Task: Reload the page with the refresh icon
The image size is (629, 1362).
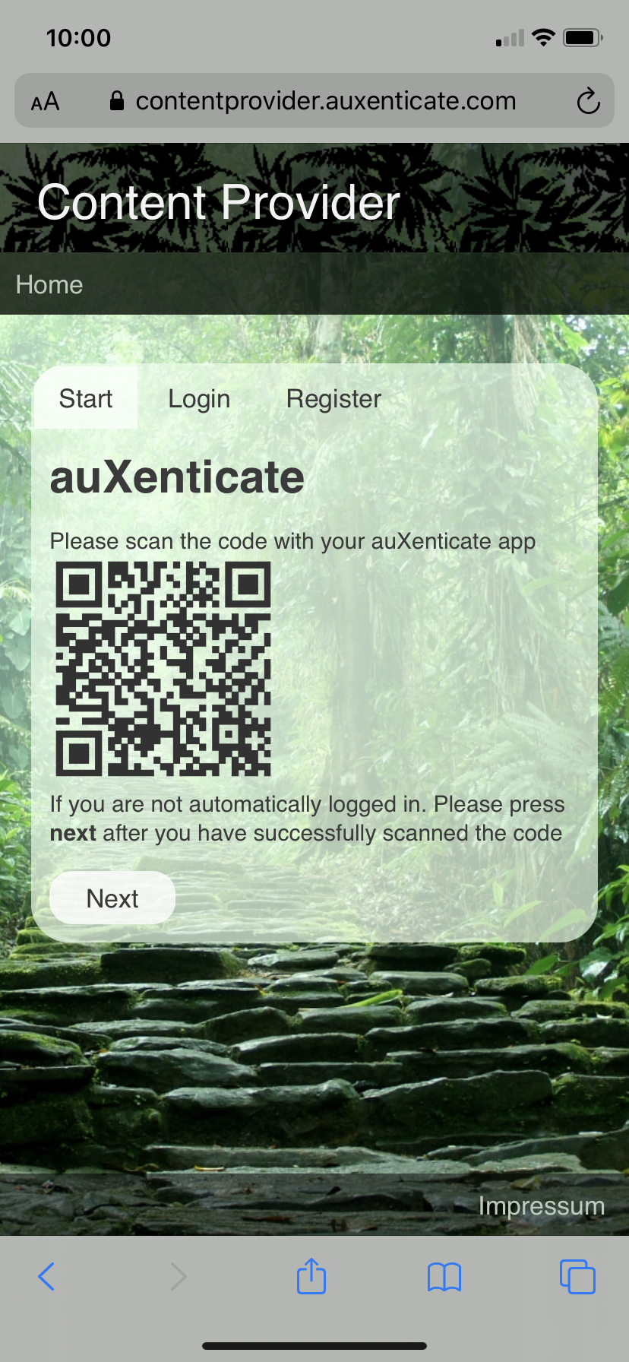Action: [x=588, y=100]
